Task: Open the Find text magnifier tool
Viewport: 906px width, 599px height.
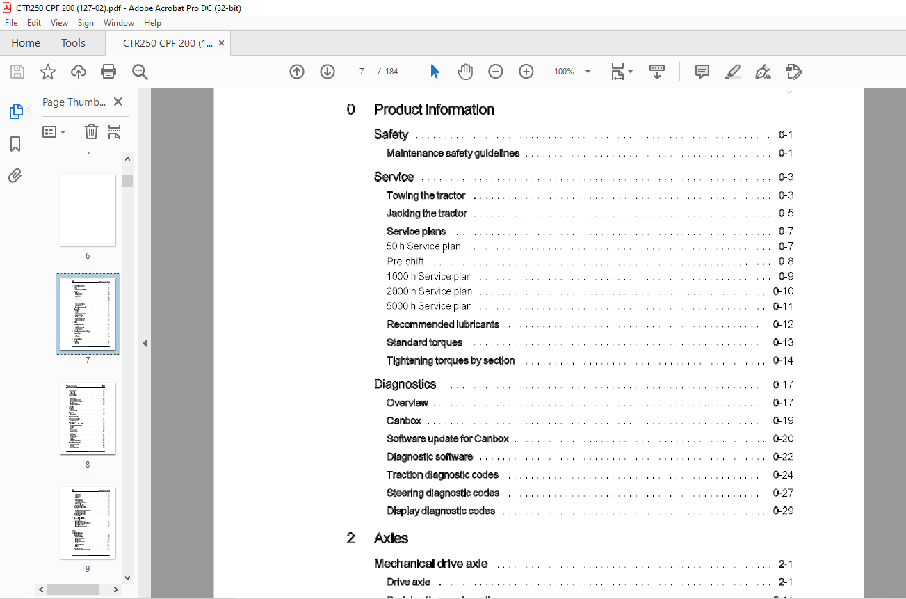Action: tap(140, 72)
